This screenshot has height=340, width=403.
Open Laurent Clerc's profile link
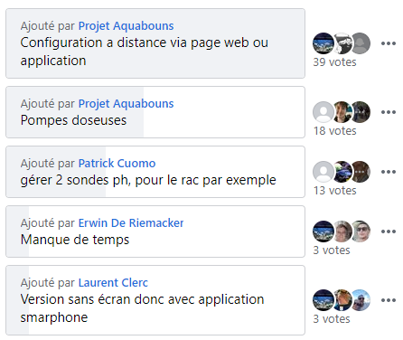click(x=113, y=283)
